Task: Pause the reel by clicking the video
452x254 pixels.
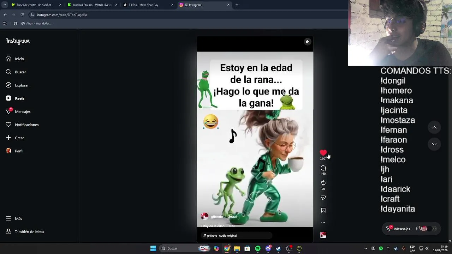Action: click(255, 139)
